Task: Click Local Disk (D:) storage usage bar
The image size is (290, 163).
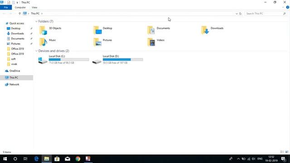Action: (x=123, y=59)
